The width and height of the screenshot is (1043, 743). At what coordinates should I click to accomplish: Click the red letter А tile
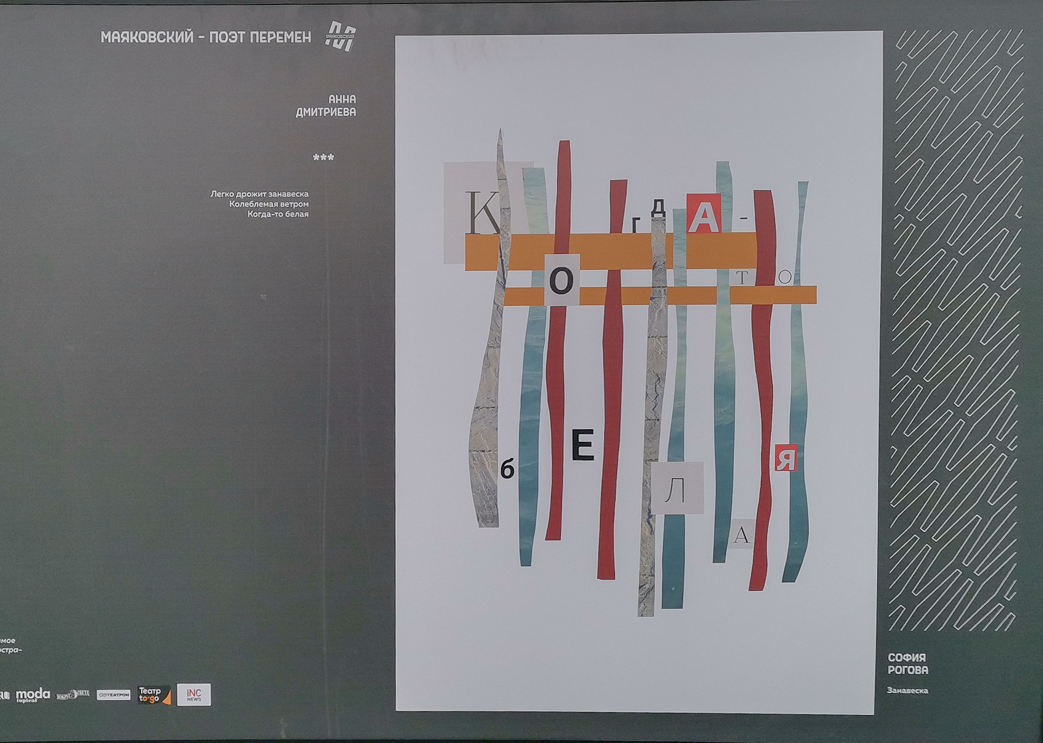pyautogui.click(x=705, y=213)
